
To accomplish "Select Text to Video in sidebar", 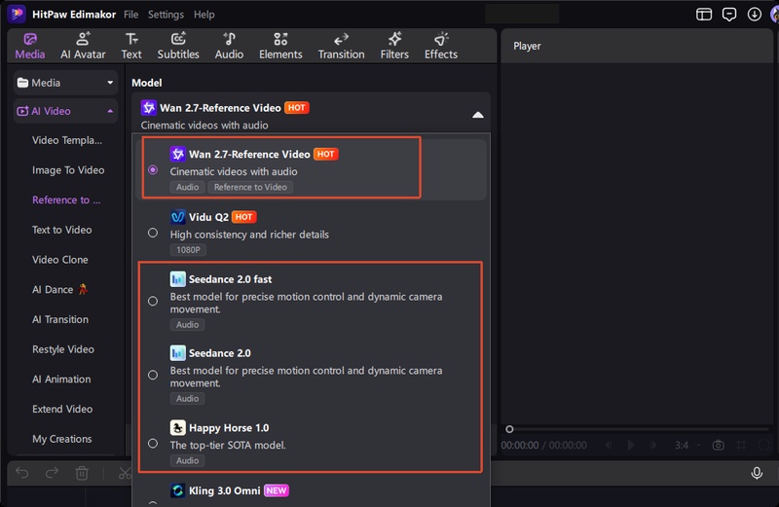I will [x=61, y=230].
